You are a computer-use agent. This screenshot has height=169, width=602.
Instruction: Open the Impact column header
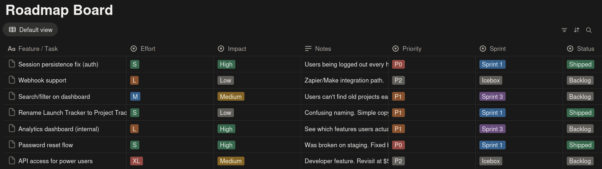click(232, 49)
